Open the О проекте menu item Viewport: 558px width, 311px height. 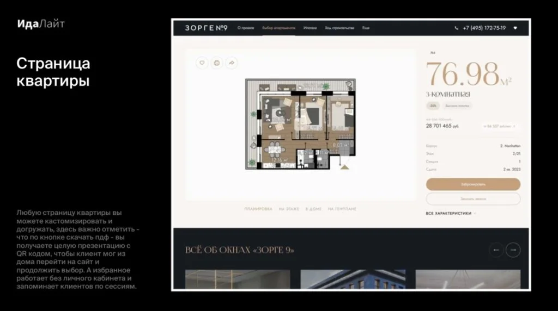[246, 28]
